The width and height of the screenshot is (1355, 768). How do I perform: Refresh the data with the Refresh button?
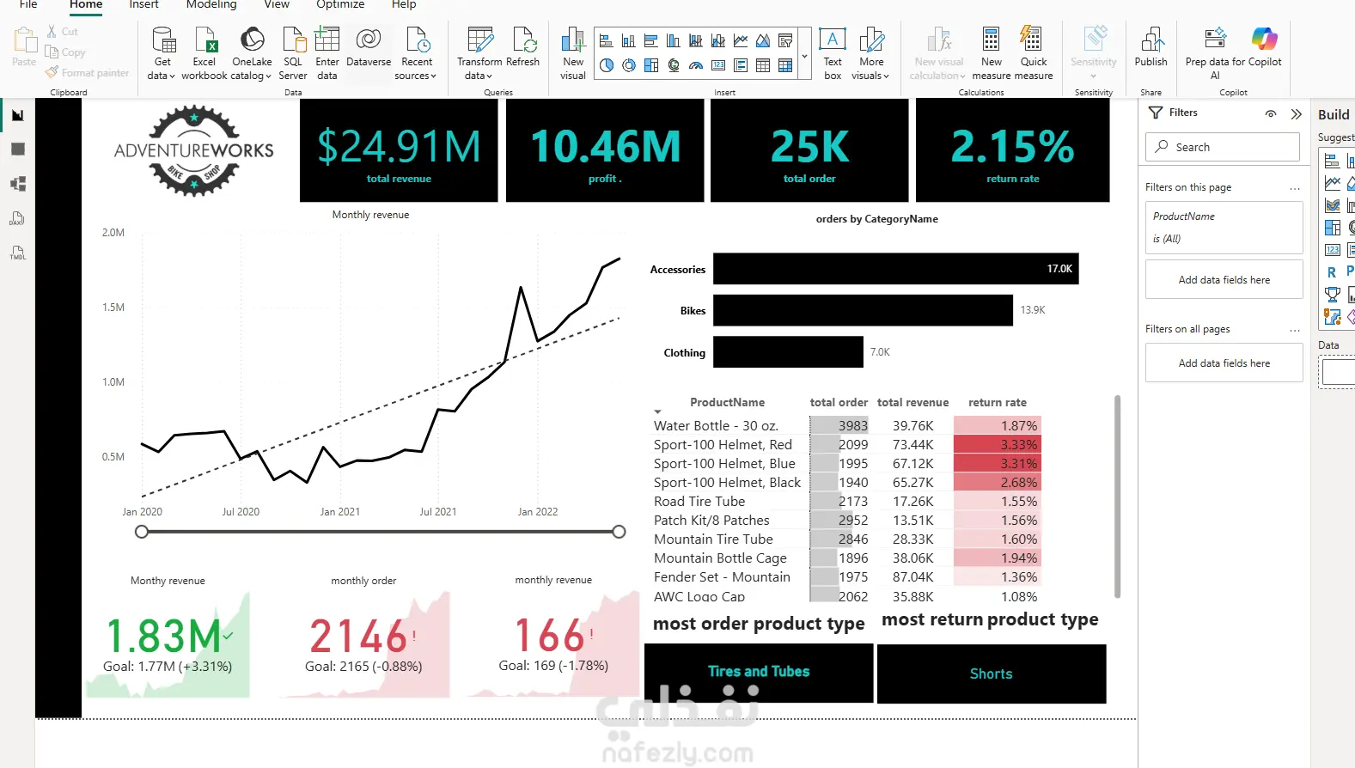(522, 48)
